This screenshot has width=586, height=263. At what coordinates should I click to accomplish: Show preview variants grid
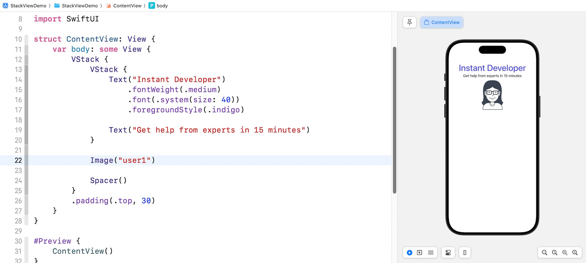pos(431,253)
